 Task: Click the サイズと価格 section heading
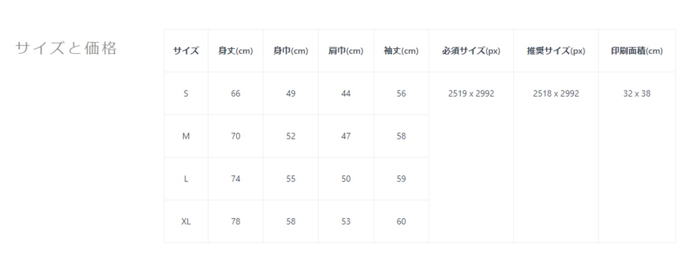(x=66, y=48)
